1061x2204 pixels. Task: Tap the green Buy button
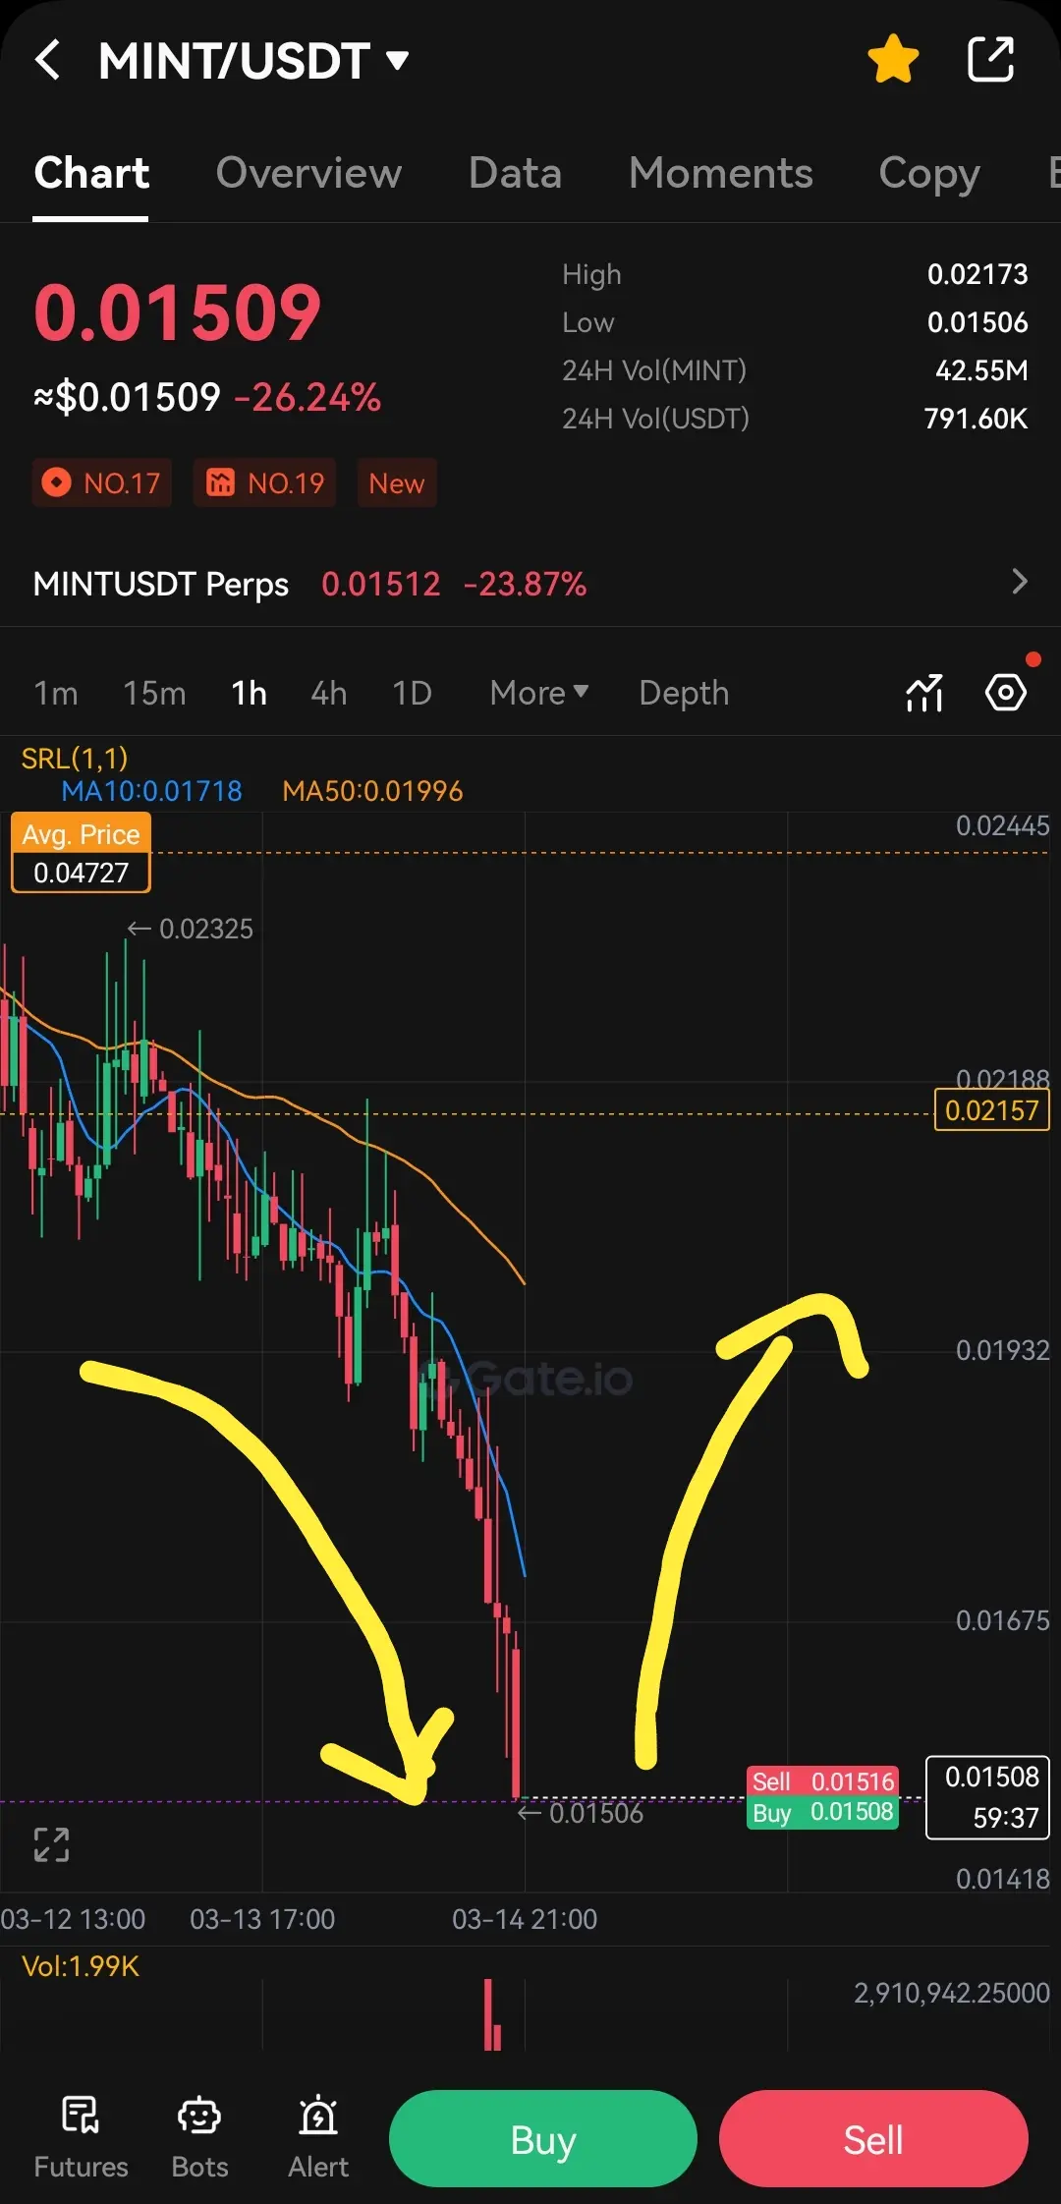pos(543,2138)
